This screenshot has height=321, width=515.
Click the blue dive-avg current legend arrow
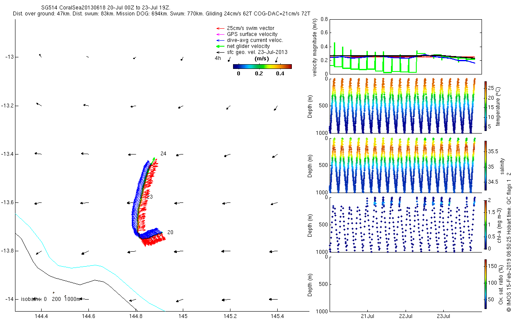(x=220, y=40)
